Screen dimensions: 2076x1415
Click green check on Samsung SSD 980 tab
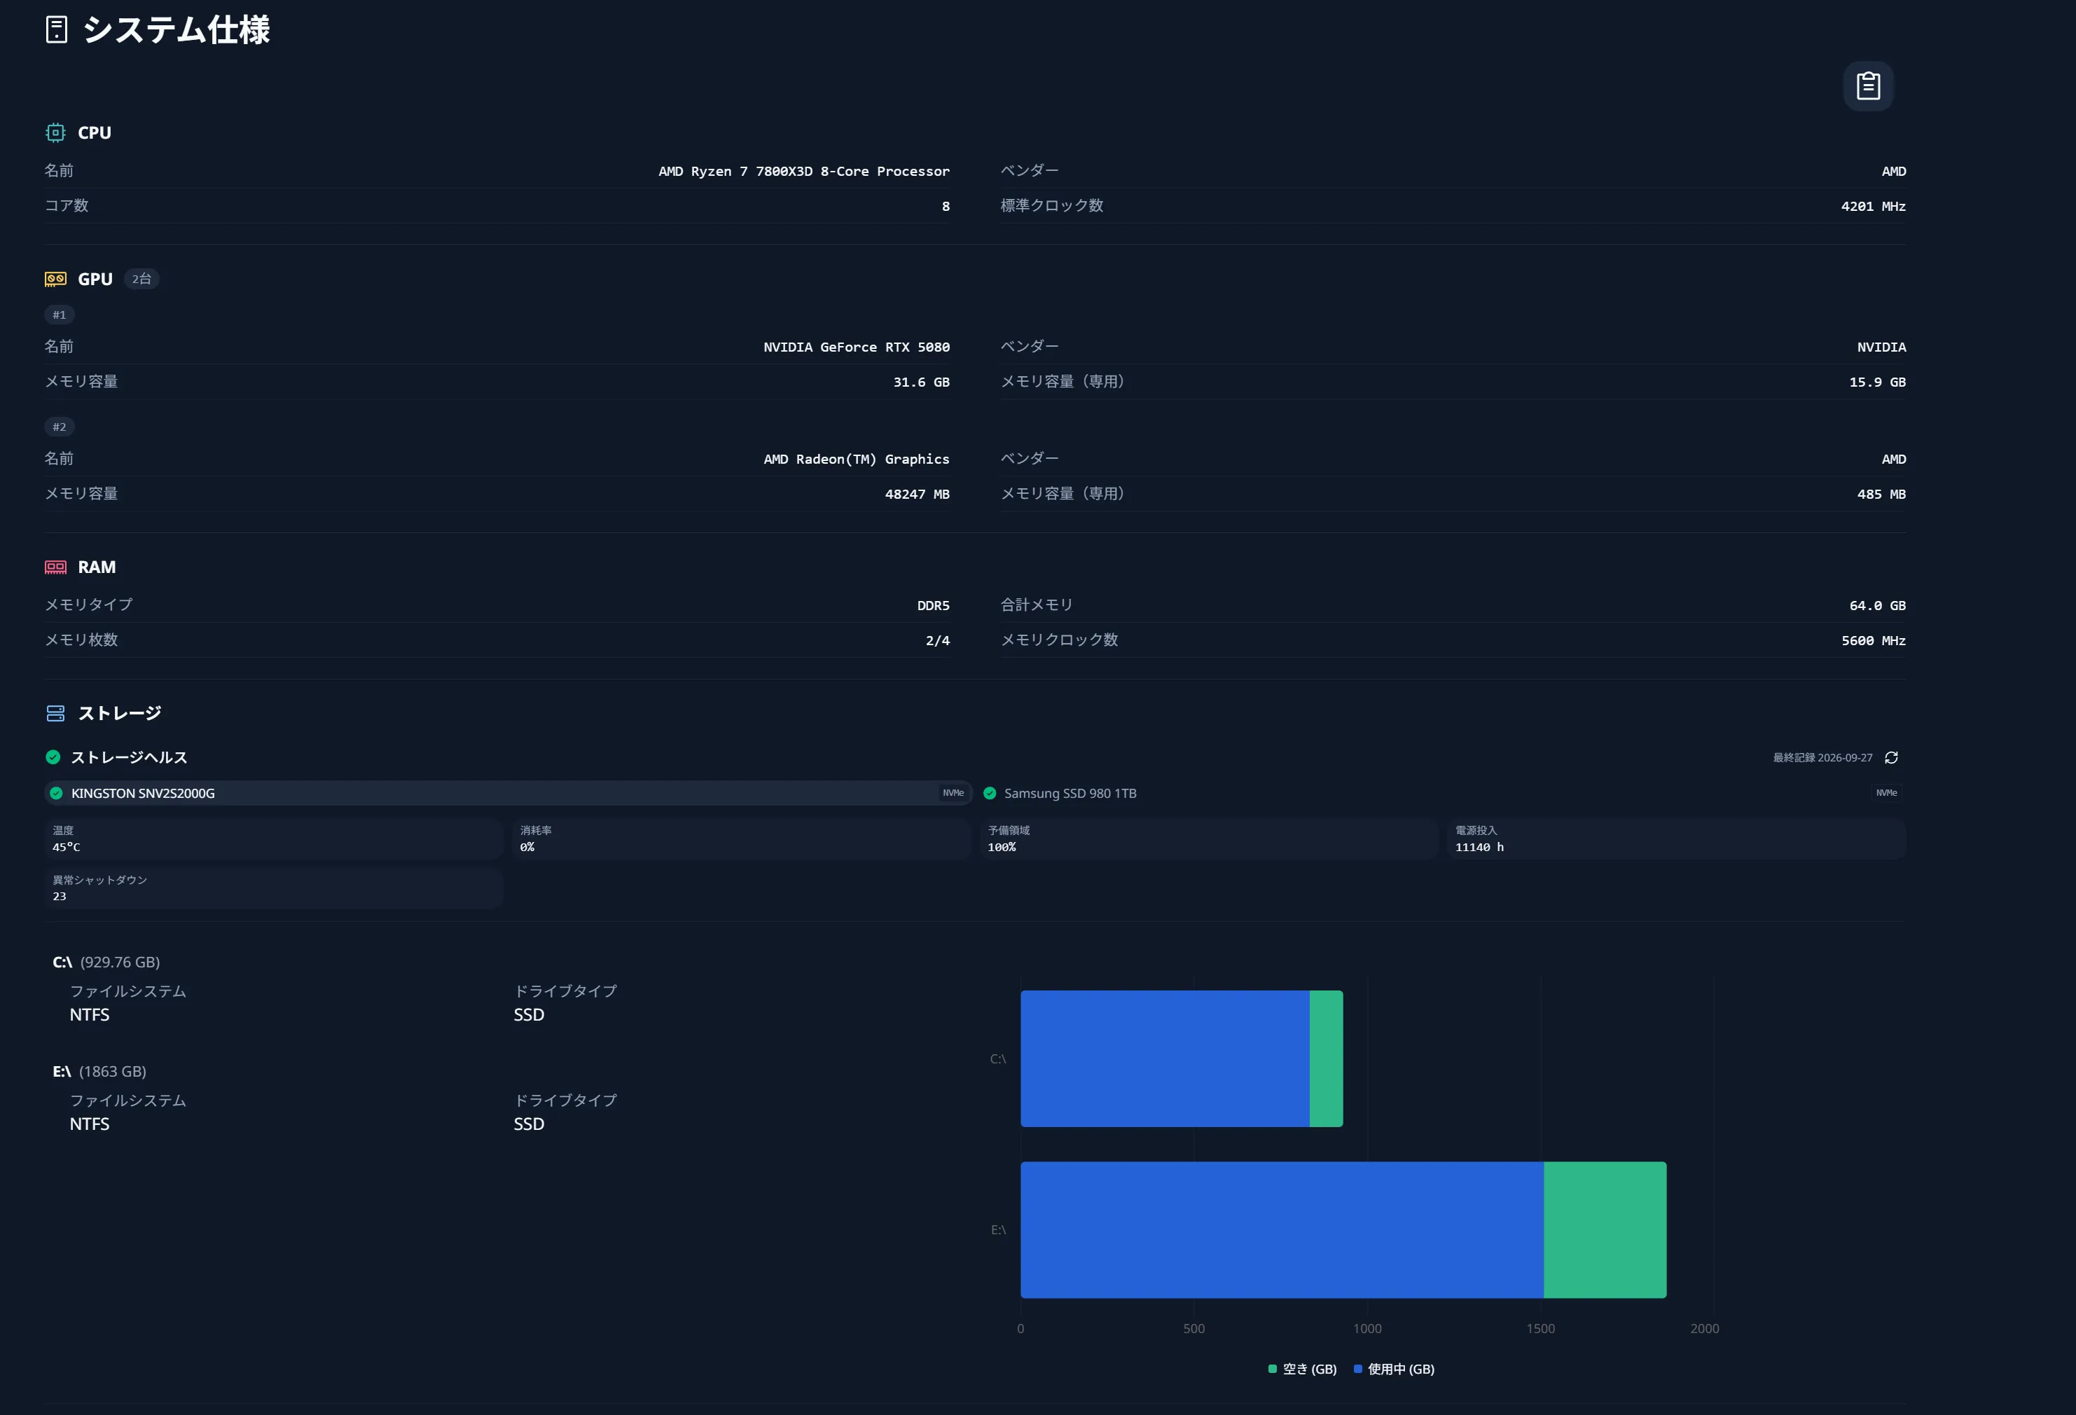(x=990, y=793)
